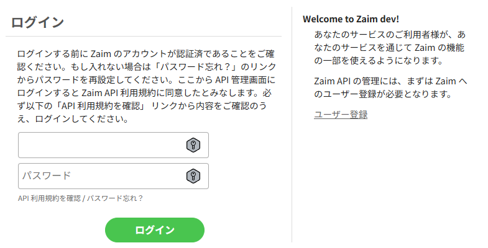Click the ログイン page heading
Screen dimensions: 488x248
tap(38, 22)
